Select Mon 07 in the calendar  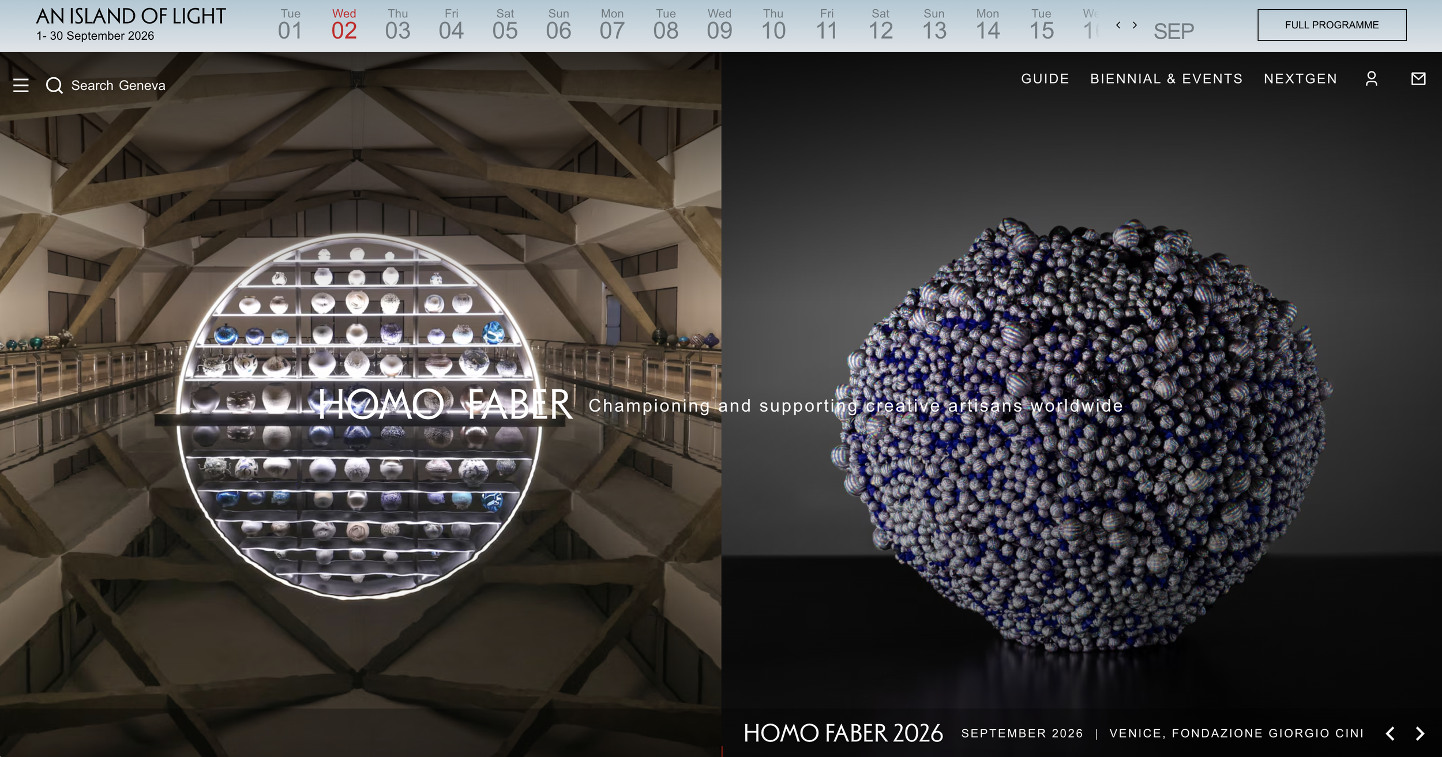pos(612,25)
